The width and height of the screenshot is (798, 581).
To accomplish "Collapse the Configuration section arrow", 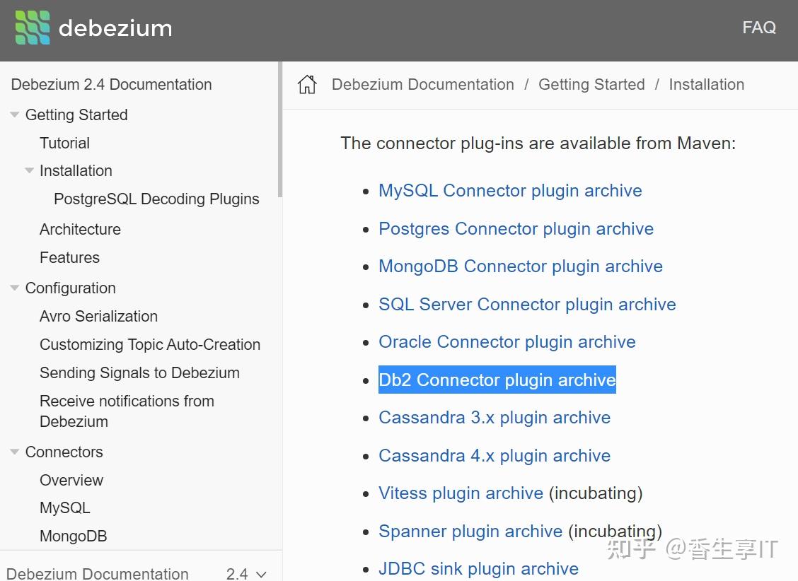I will coord(14,288).
